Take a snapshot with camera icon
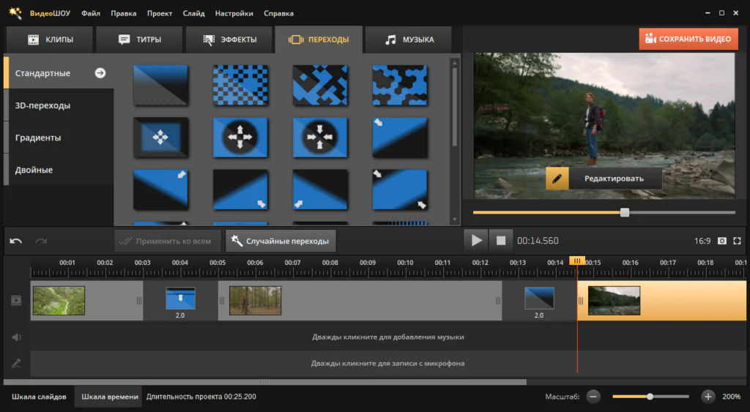Viewport: 750px width, 412px height. click(722, 241)
